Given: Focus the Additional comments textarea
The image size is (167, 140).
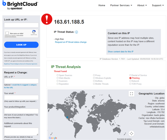Looking at the screenshot, I should click(21, 132).
